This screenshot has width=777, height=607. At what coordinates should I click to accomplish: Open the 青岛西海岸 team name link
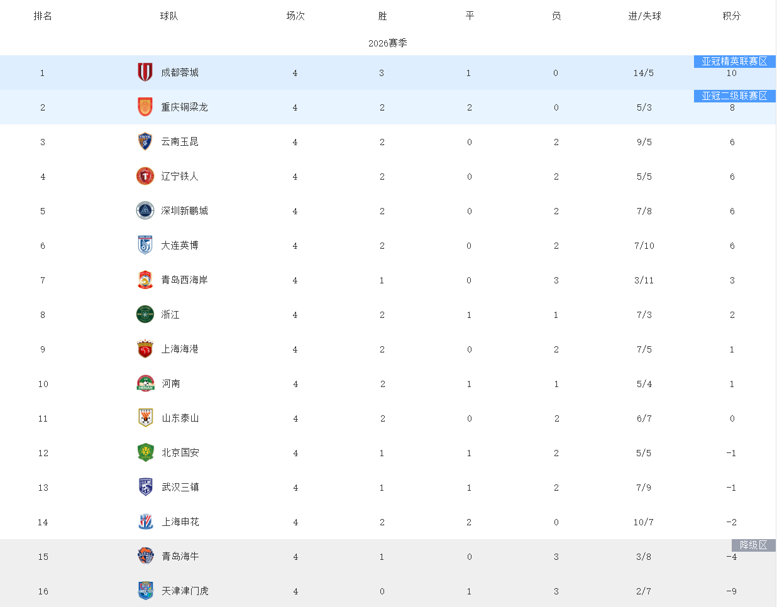click(x=184, y=280)
